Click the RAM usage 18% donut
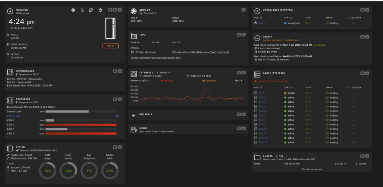 click(x=47, y=171)
